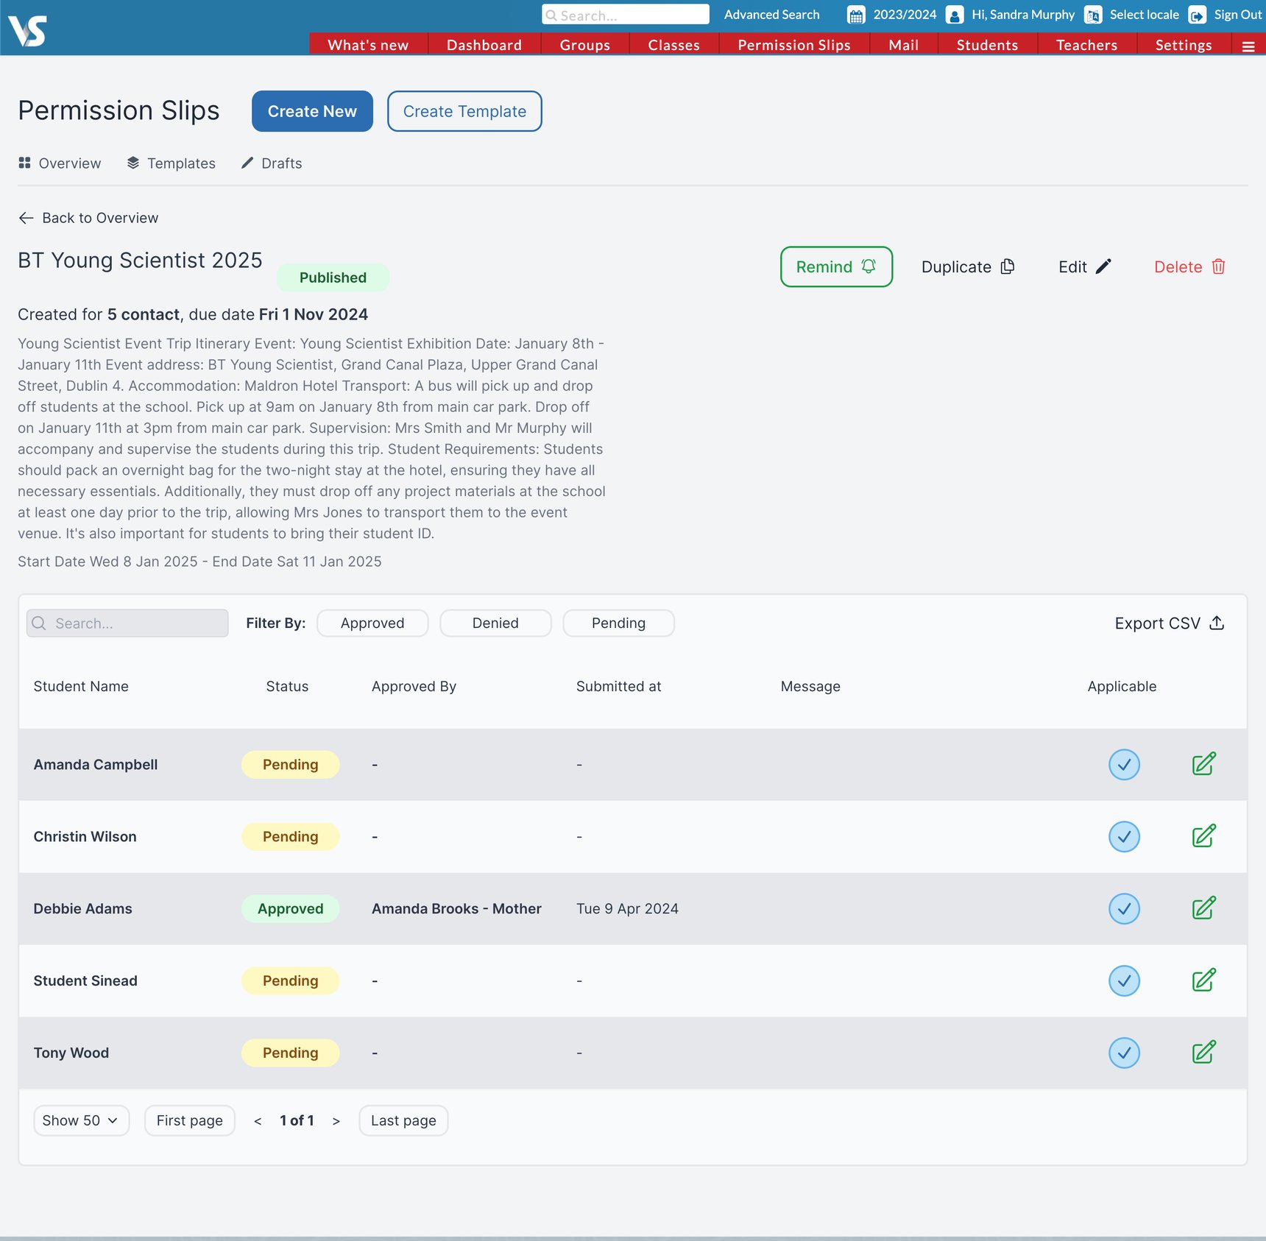
Task: Filter the list by Pending status
Action: (618, 623)
